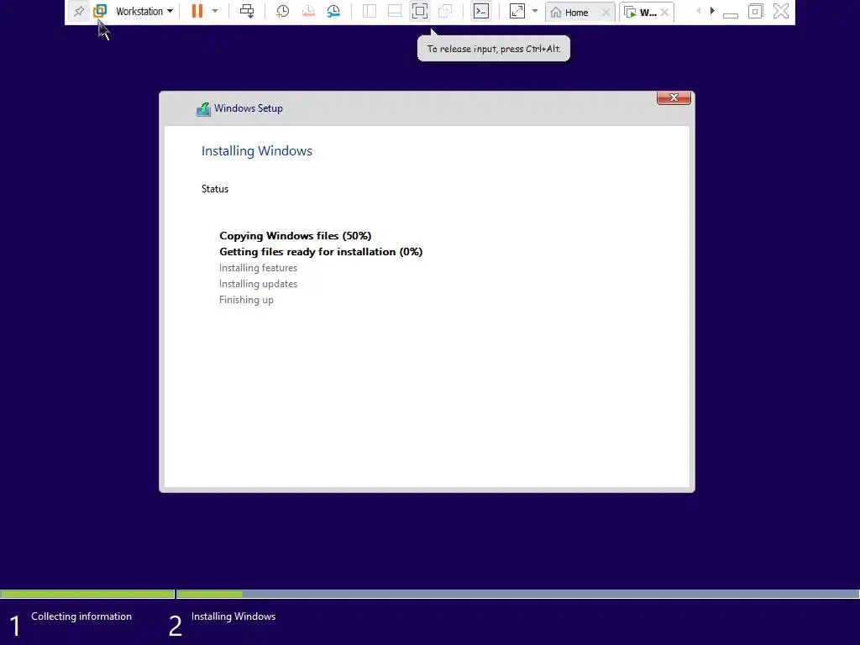Click the previous tab left arrow
The image size is (860, 645).
click(x=698, y=11)
